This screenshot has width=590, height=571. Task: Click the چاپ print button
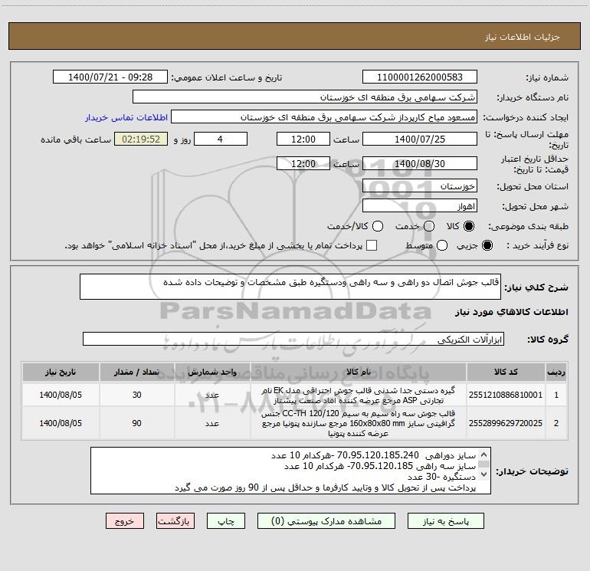(x=226, y=521)
